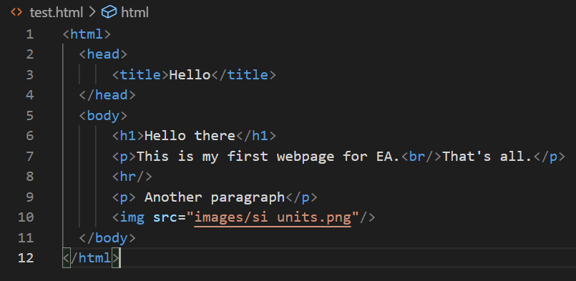
Task: Click the closing body tag
Action: (x=107, y=238)
